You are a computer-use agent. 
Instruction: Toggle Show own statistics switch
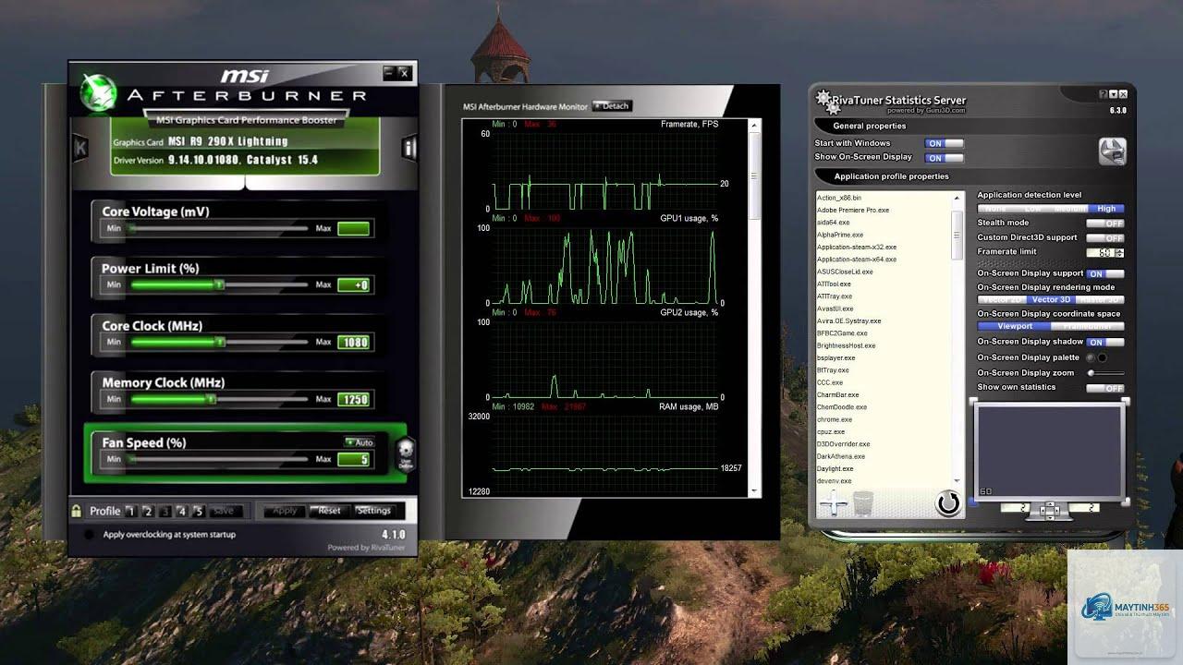[1105, 389]
